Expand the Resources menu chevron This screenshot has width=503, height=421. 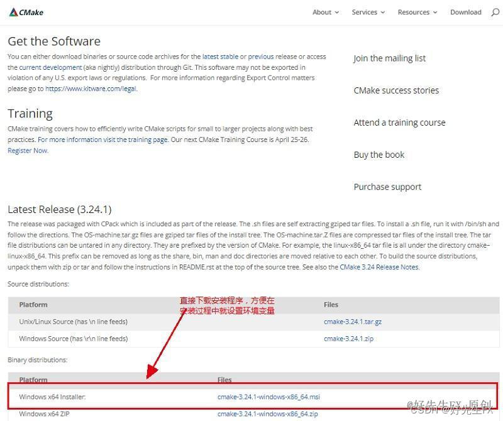pos(435,13)
